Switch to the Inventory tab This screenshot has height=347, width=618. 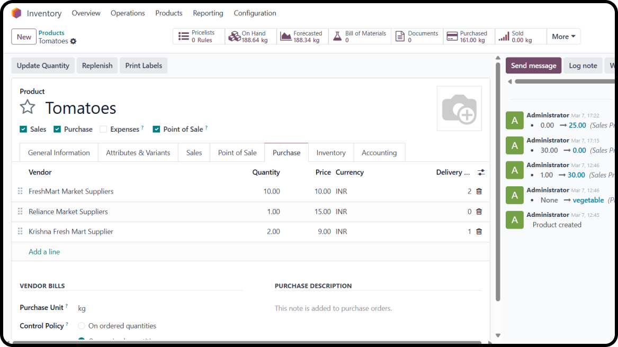coord(331,153)
